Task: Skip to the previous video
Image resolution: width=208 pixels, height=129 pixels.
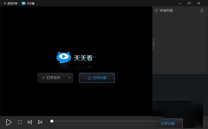Action: (30, 122)
